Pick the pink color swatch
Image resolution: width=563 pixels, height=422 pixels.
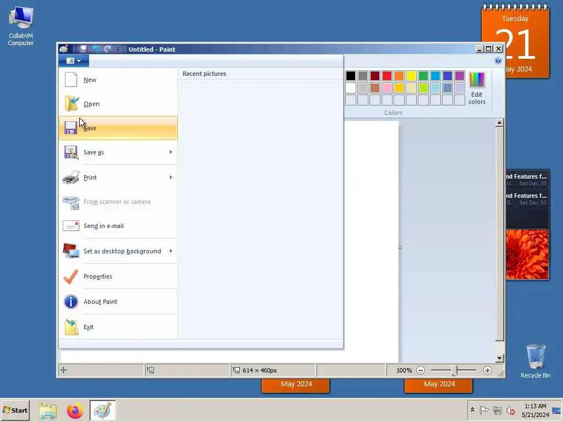click(x=387, y=88)
